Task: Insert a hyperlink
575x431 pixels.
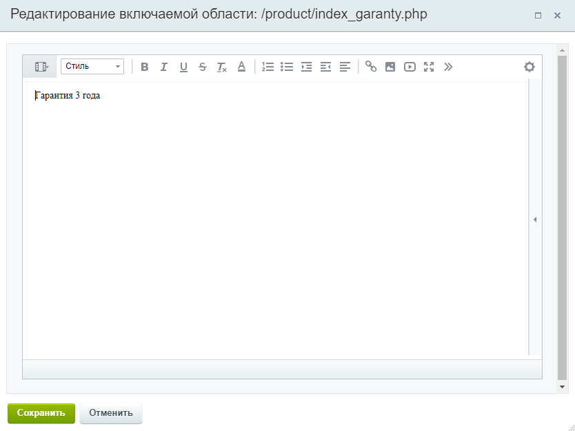Action: tap(371, 67)
